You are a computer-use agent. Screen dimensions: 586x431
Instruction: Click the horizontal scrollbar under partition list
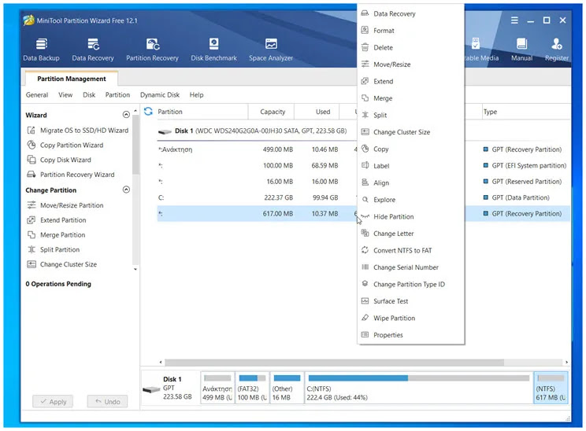pos(335,362)
